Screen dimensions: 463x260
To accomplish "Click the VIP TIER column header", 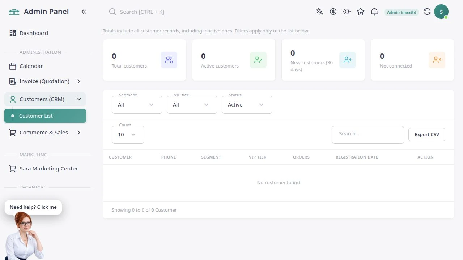I will pyautogui.click(x=258, y=157).
